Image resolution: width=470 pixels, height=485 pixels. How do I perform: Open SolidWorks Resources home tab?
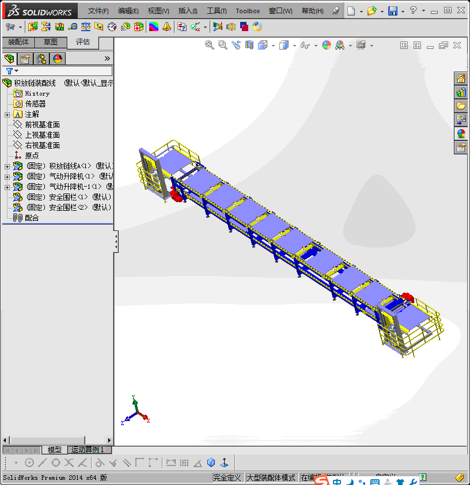click(x=461, y=79)
